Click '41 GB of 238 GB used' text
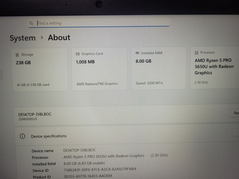Screen dimensions: 239x179 click(33, 85)
